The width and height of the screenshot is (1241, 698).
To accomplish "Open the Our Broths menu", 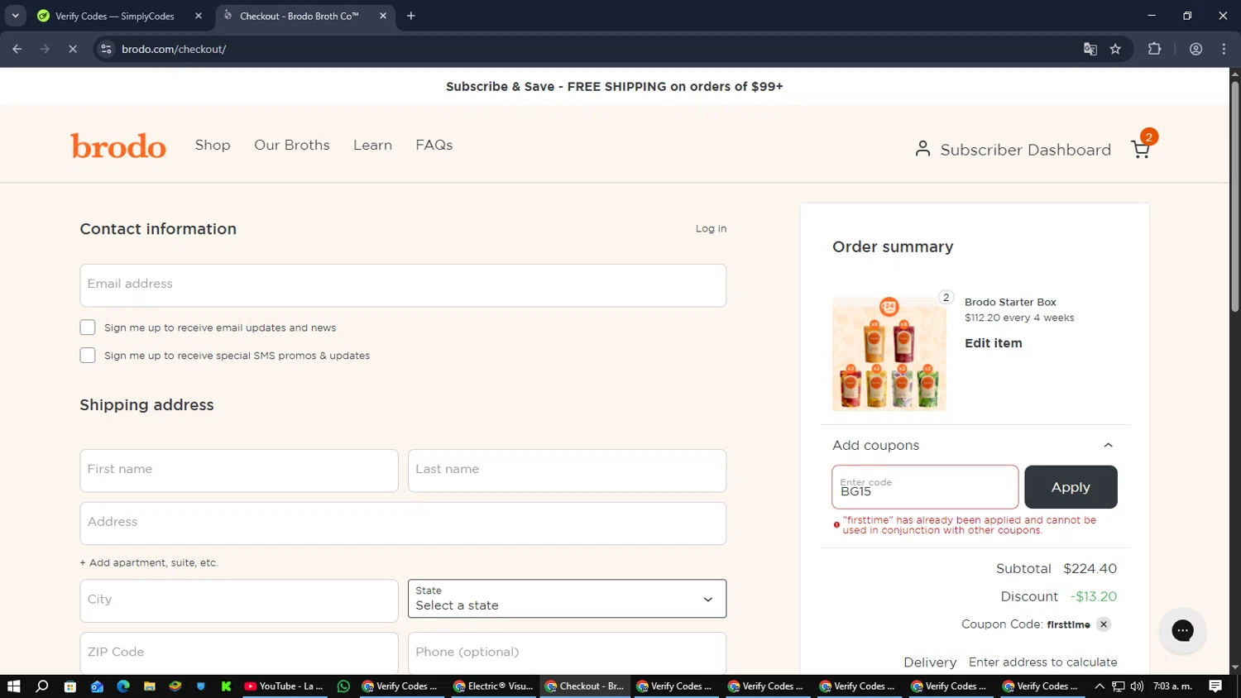I will coord(292,145).
